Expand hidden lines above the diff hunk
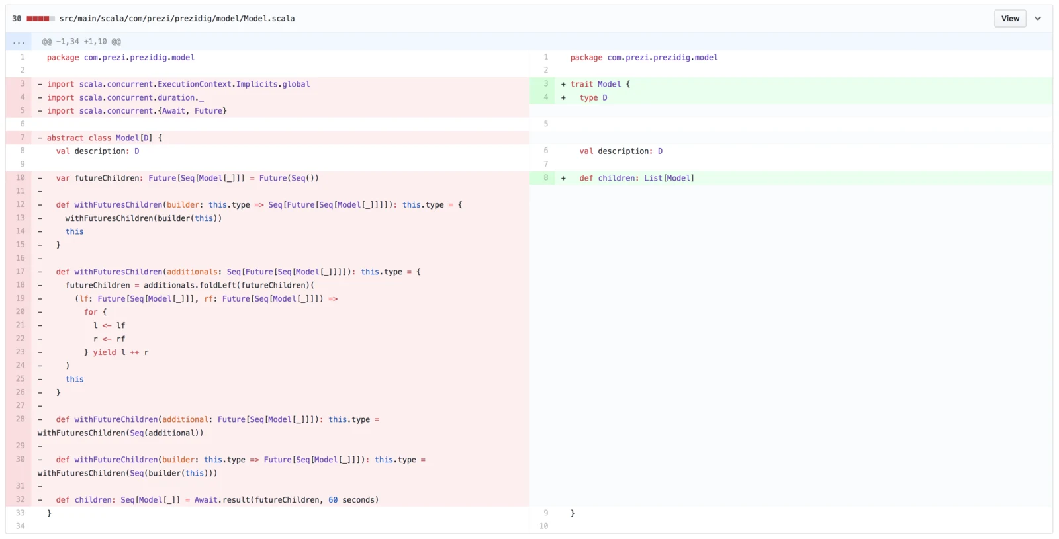Screen dimensions: 1059x539 point(19,42)
